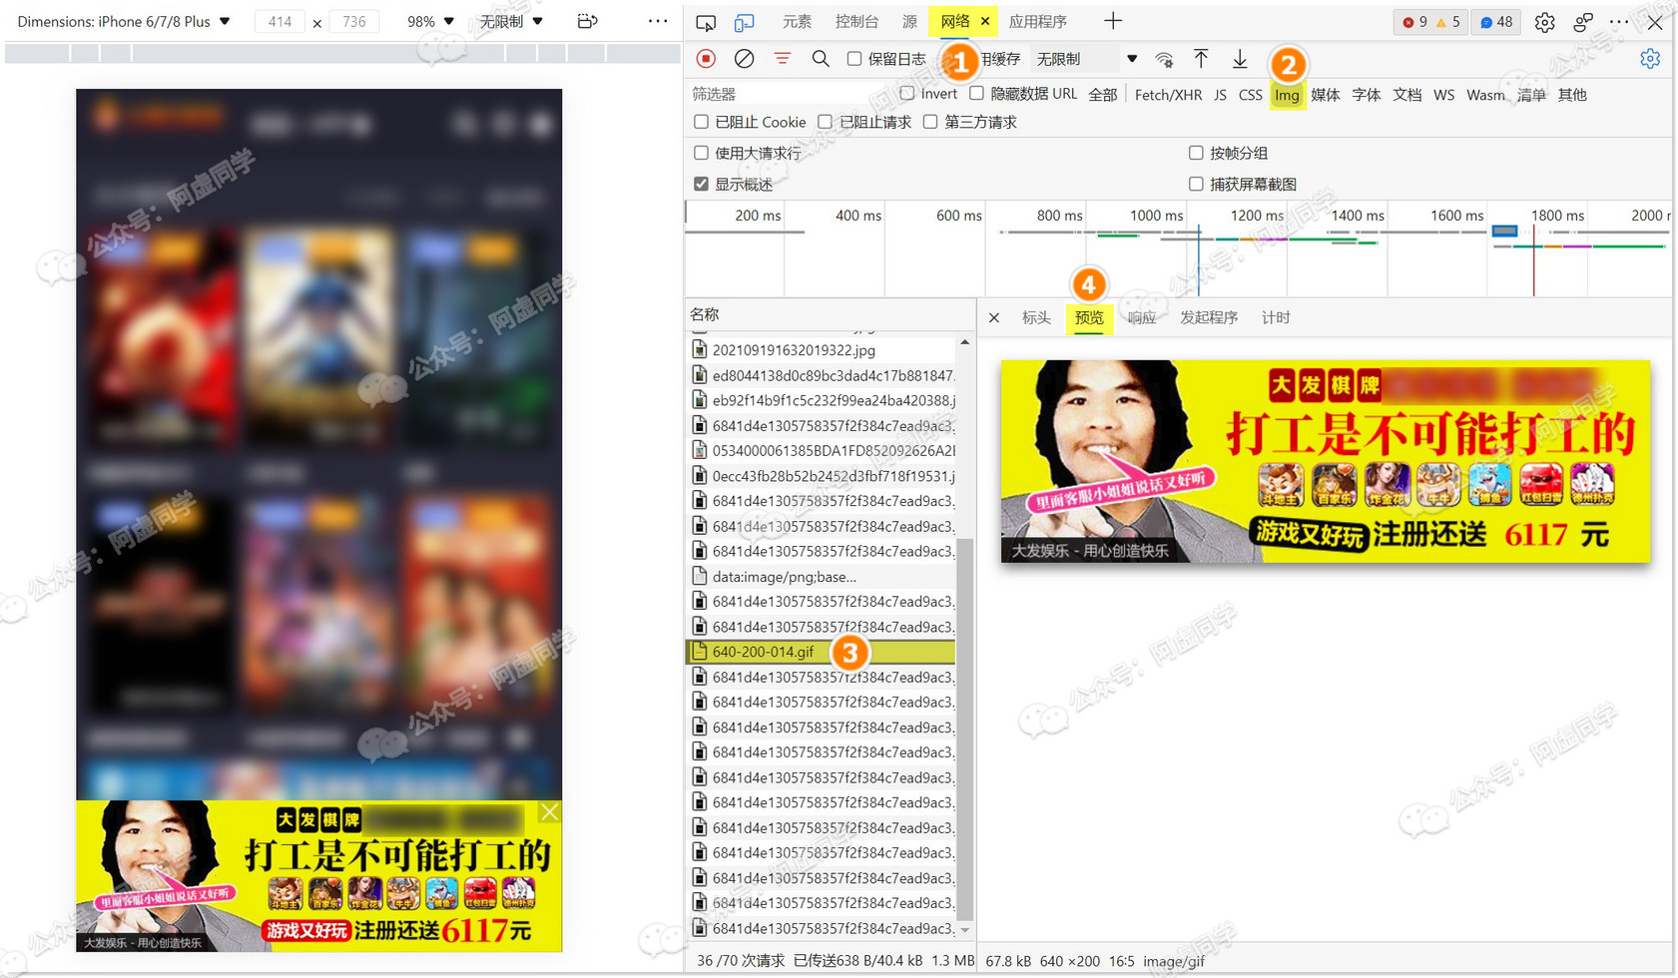Image resolution: width=1678 pixels, height=978 pixels.
Task: Switch to the Elements tab
Action: tap(797, 21)
